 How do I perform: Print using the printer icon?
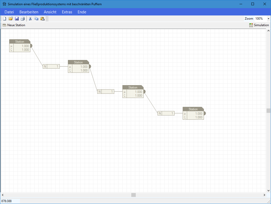23,19
